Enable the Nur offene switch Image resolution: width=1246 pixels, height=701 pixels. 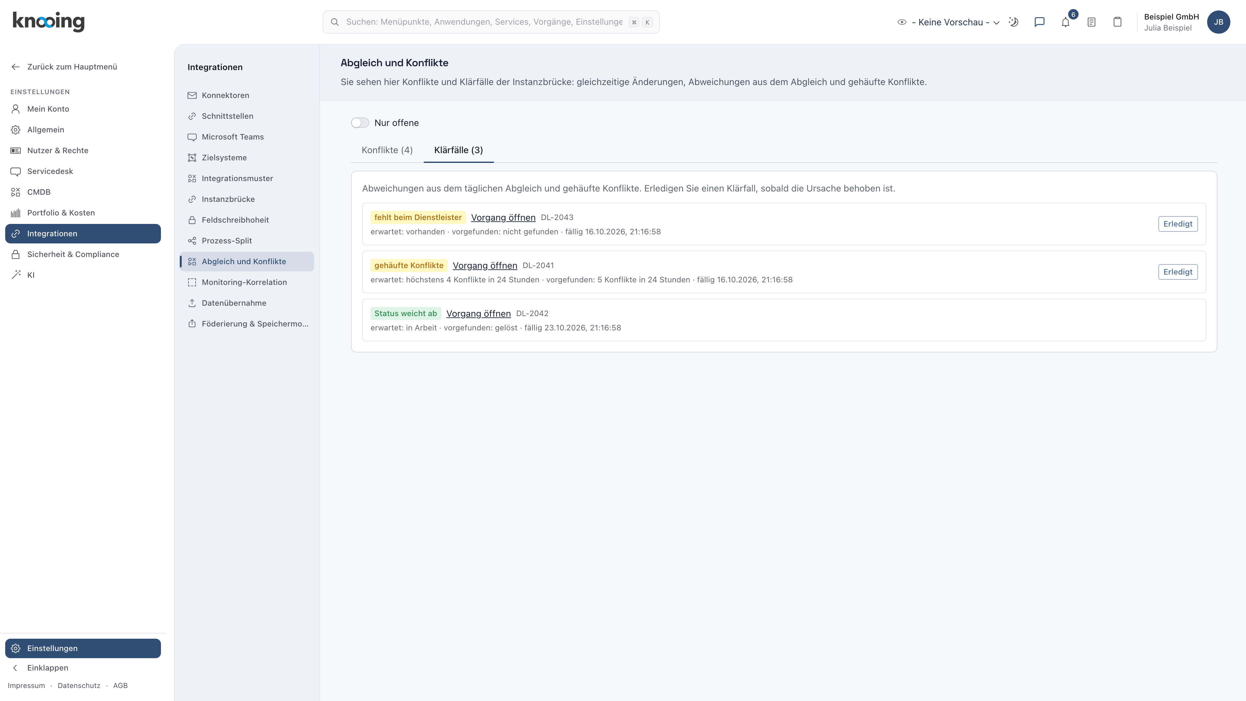[x=360, y=123]
